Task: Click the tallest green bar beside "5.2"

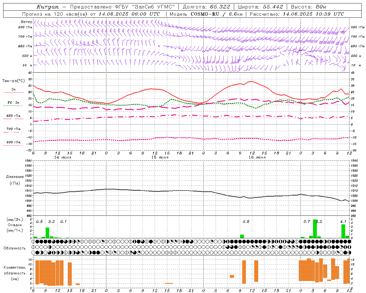Action: 315,229
